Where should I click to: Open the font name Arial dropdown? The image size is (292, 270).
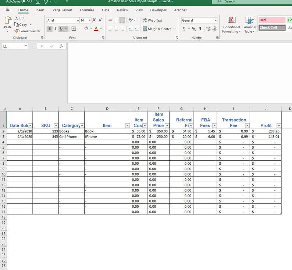78,21
